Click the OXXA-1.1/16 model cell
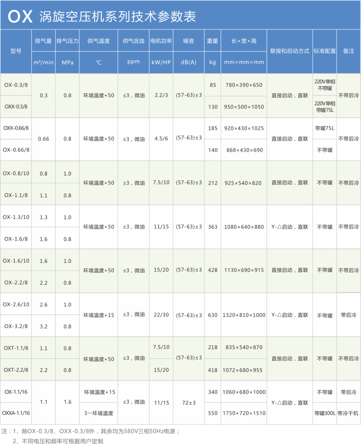361x444 pixels. pyautogui.click(x=16, y=413)
